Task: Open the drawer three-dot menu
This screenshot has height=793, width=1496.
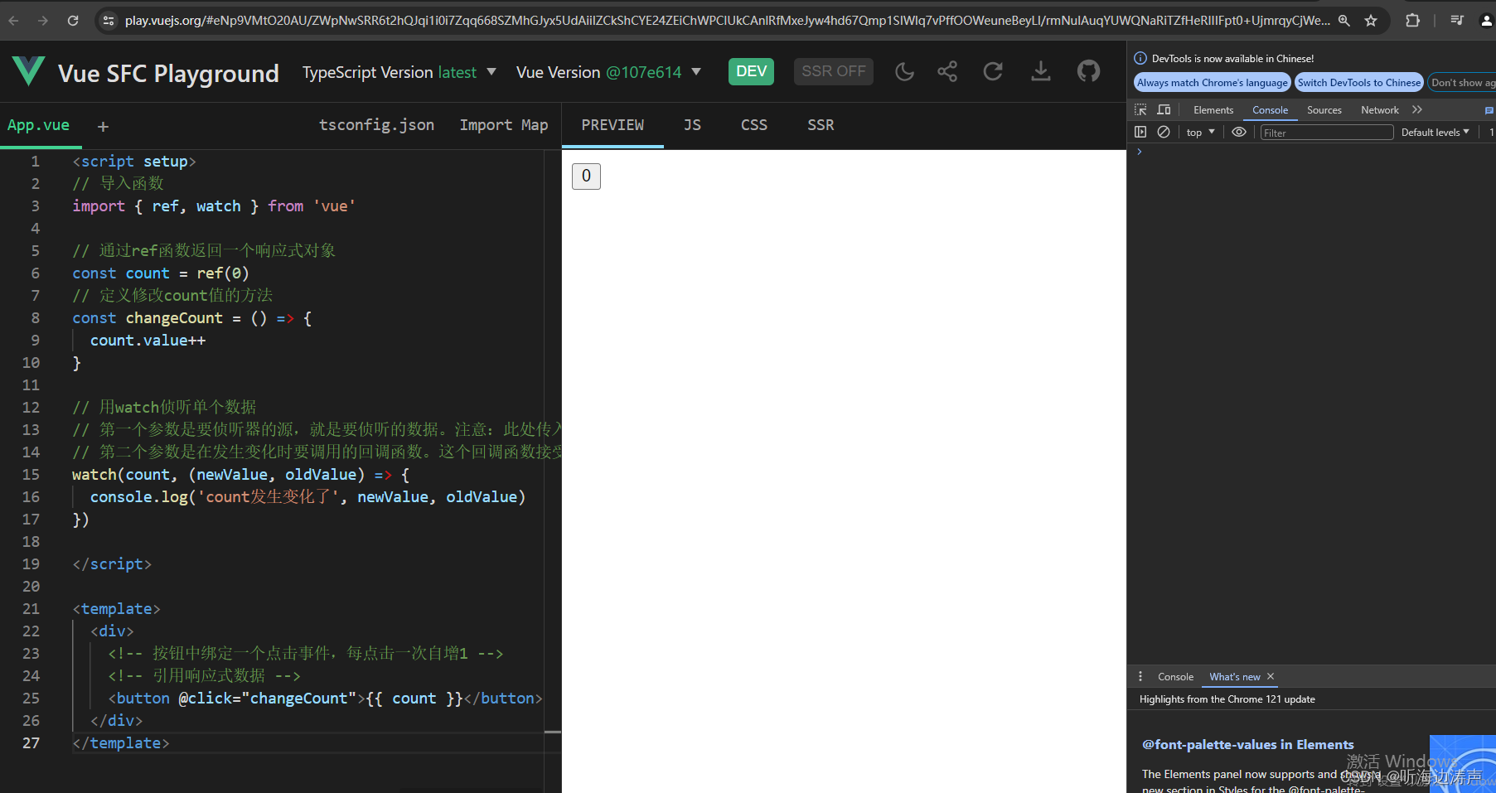Action: pos(1140,676)
